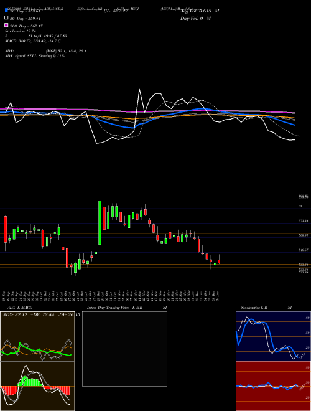Screen dimensions: 311x411
Task: Click the white 50 Day EMA legend swatch
Action: tap(7, 18)
